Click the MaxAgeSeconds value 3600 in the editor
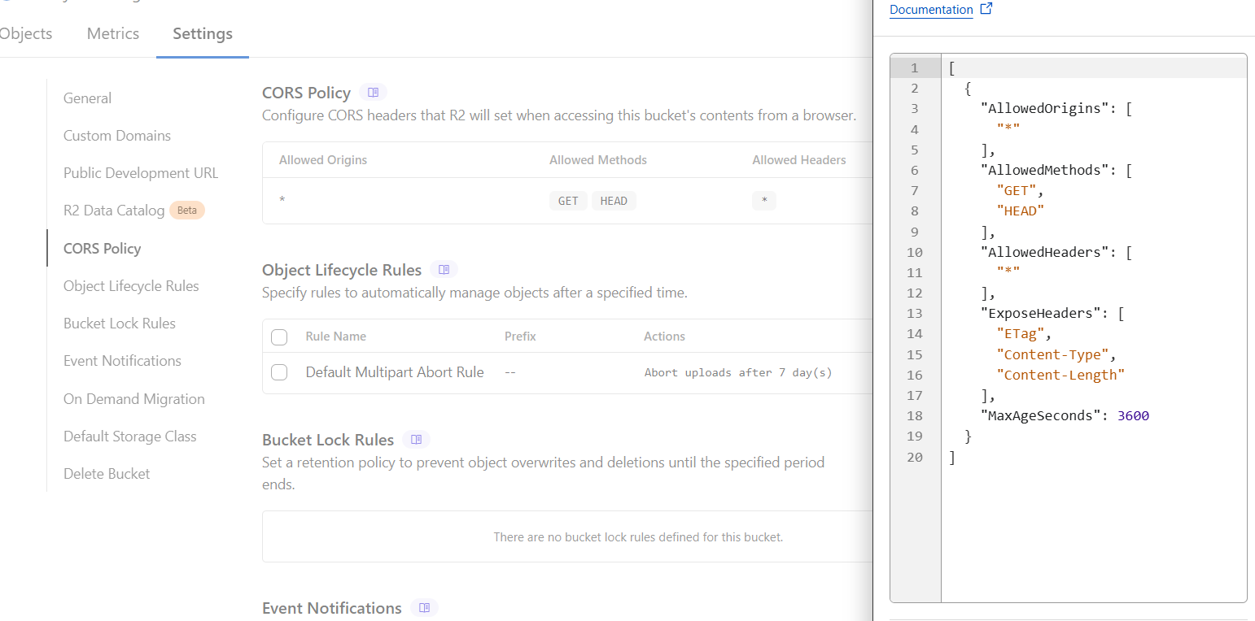1255x621 pixels. point(1133,415)
